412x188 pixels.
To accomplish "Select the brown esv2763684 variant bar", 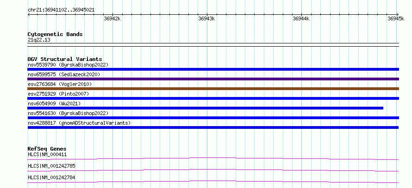I will coord(213,89).
